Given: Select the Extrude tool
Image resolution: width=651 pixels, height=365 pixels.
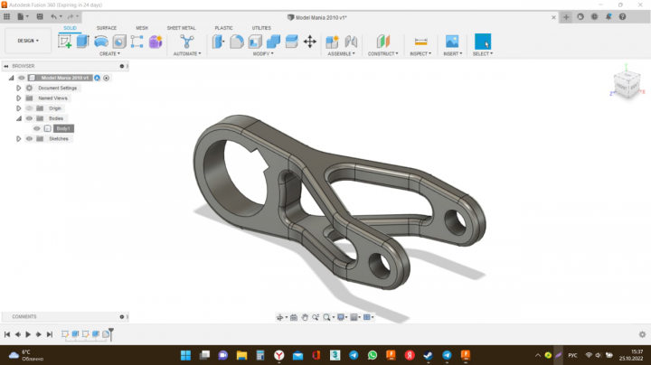Looking at the screenshot, I should click(83, 42).
